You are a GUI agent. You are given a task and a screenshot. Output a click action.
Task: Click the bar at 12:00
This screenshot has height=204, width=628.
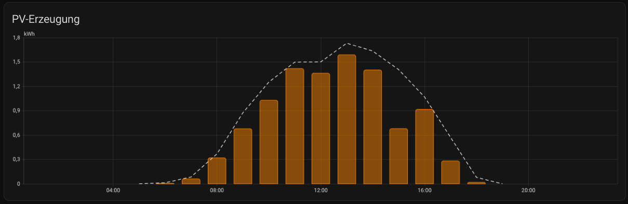[320, 129]
